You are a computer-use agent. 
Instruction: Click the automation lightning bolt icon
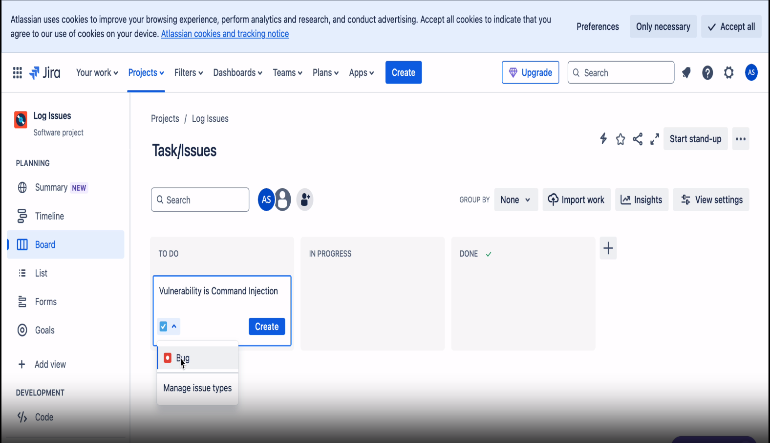pyautogui.click(x=603, y=139)
